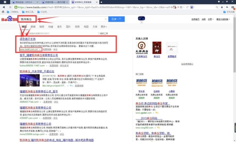Click the refresh icon in the address bar
This screenshot has width=236, height=142.
187,7
